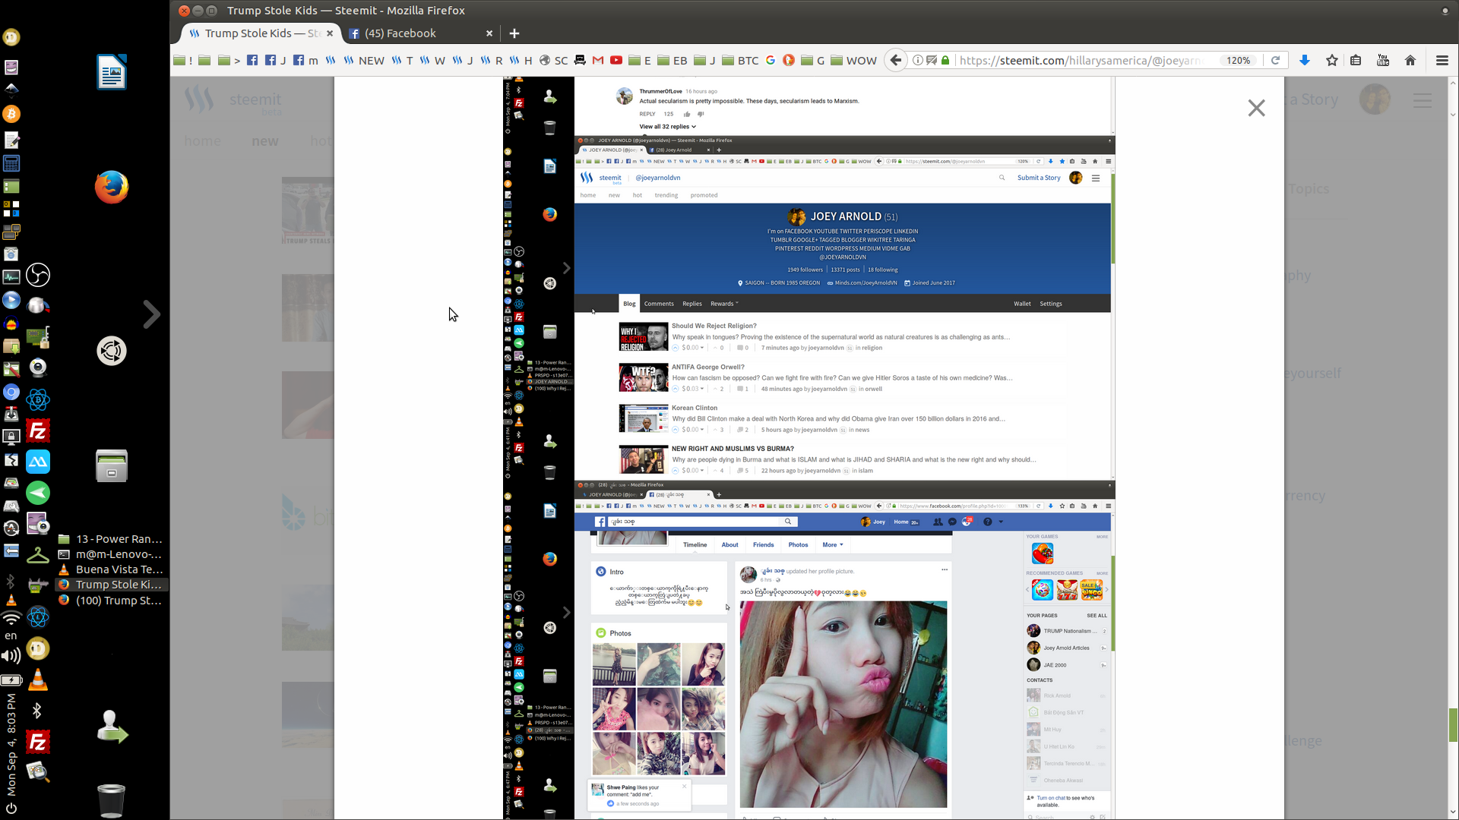Select Buena Vista Te... VLC window entry

tap(111, 569)
